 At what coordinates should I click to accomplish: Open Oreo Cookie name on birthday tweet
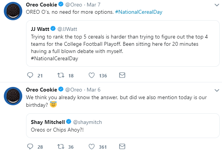[x=41, y=90]
